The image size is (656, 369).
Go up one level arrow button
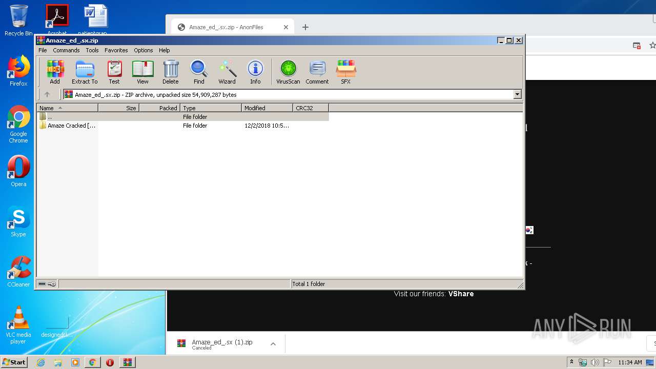click(x=47, y=94)
